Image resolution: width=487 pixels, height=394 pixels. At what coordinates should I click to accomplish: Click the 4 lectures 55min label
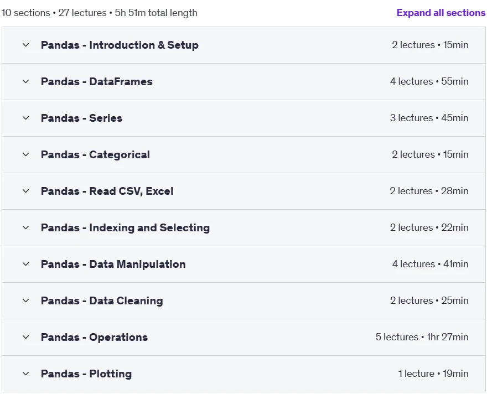[429, 81]
